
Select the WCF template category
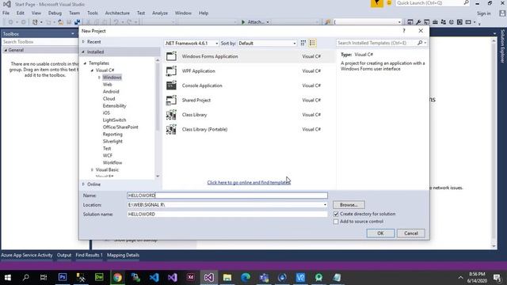point(108,156)
